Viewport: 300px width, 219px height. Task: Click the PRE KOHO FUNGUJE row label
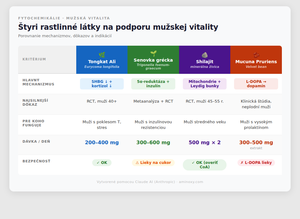coord(33,123)
